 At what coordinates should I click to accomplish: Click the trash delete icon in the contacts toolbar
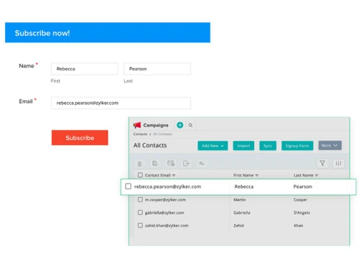point(139,164)
